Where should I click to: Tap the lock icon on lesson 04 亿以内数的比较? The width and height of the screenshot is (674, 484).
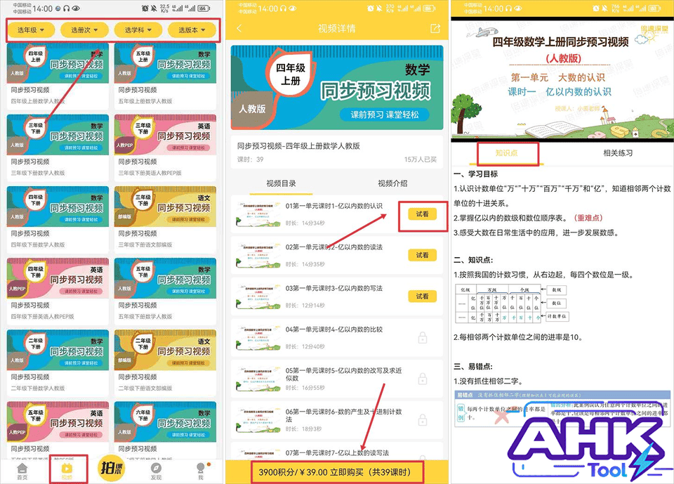(423, 338)
